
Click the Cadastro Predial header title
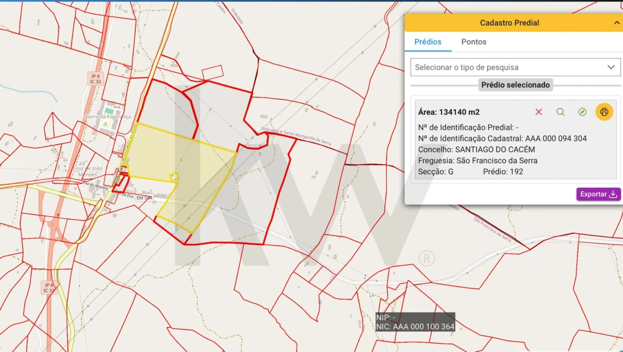(x=509, y=22)
